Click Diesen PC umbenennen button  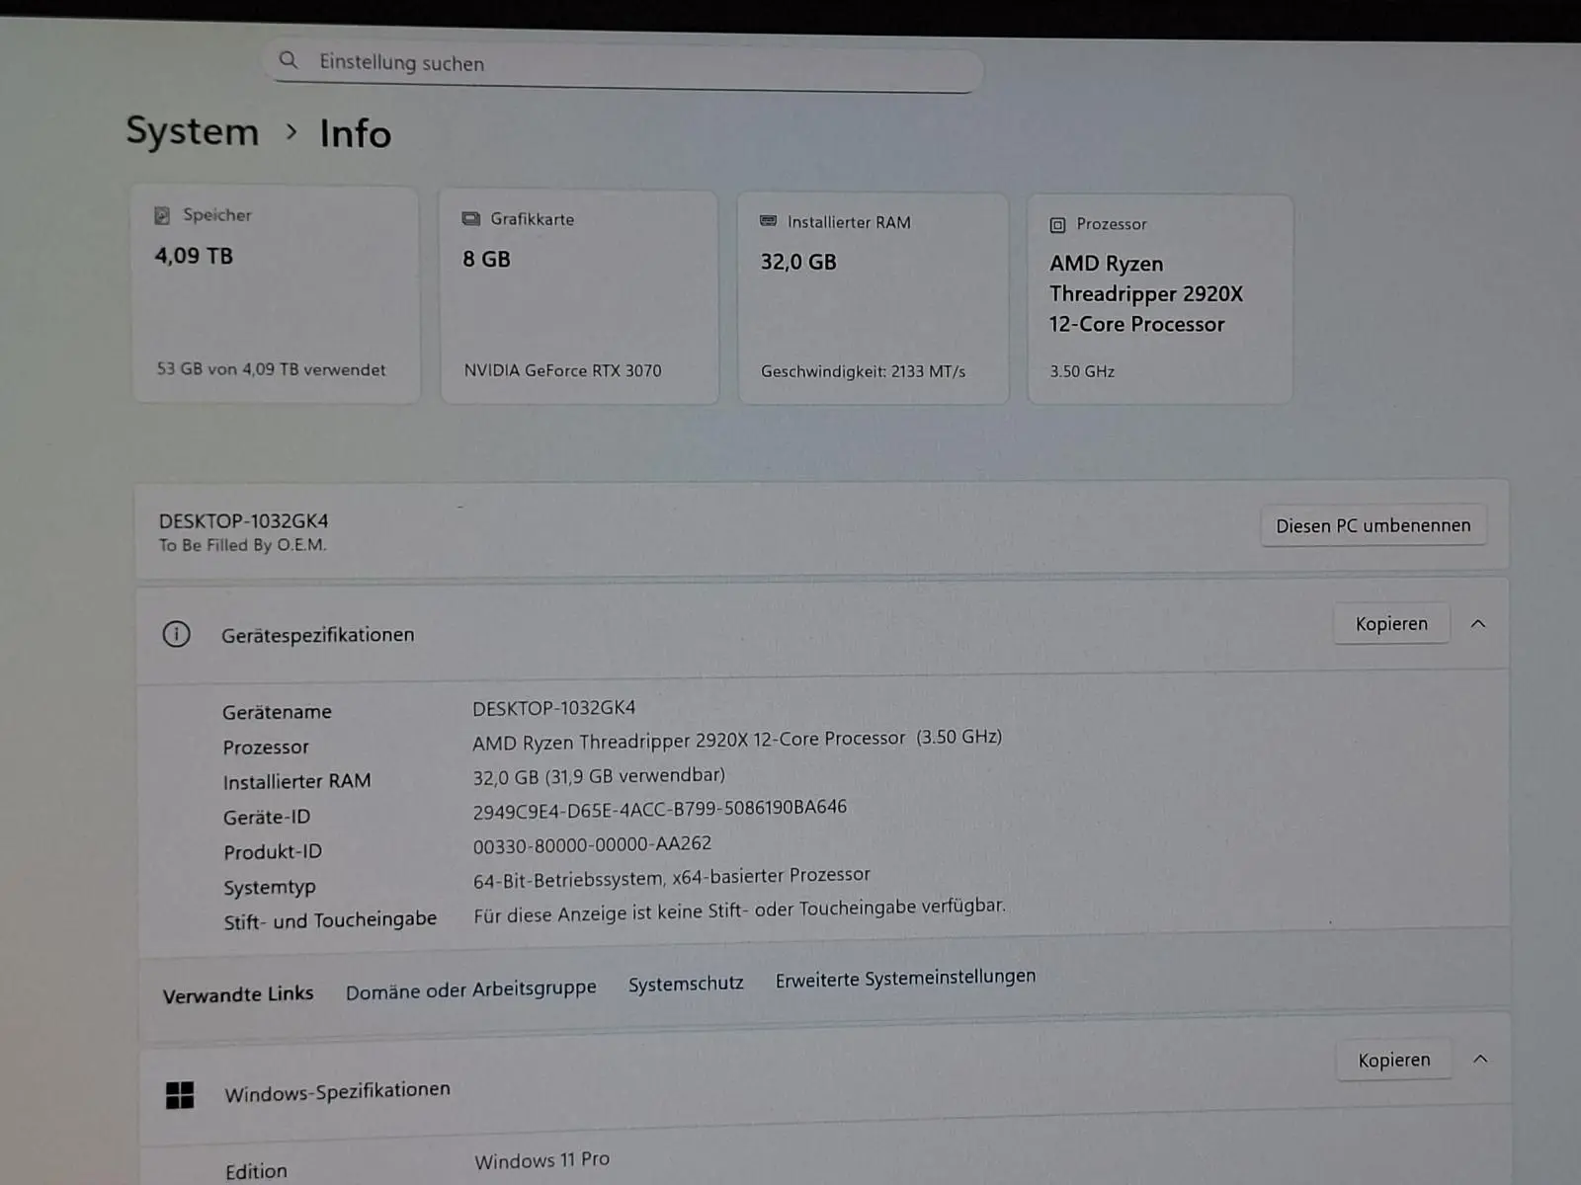point(1373,526)
